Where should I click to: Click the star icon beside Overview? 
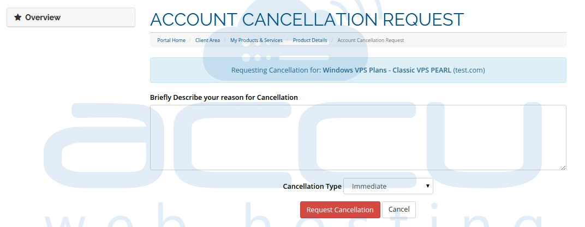17,17
